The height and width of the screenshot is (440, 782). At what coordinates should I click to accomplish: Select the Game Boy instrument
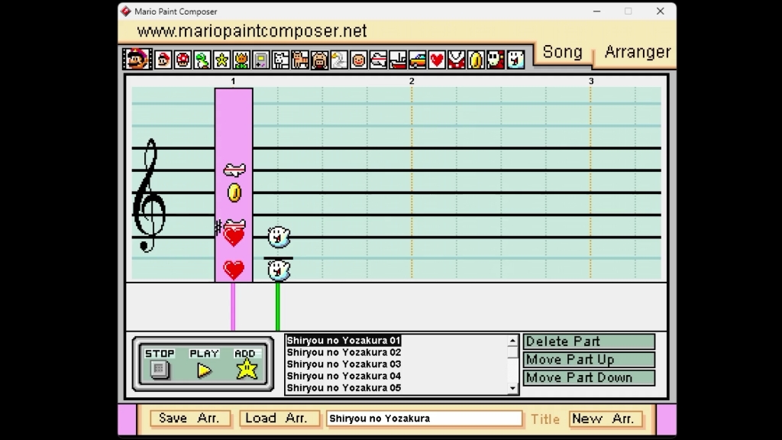point(261,60)
